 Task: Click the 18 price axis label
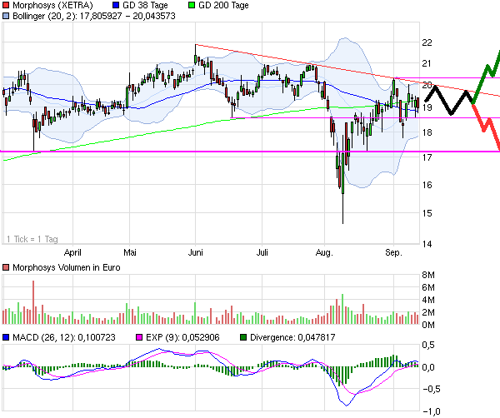pyautogui.click(x=427, y=132)
